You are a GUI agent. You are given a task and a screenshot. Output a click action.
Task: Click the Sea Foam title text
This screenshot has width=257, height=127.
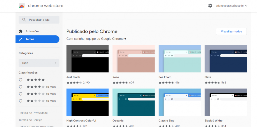[x=165, y=77]
